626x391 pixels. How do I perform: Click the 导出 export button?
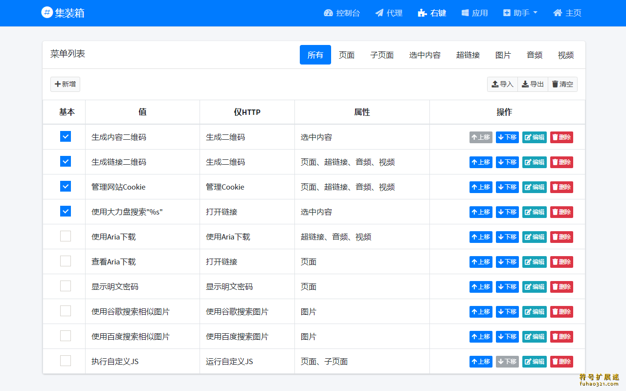pos(533,84)
